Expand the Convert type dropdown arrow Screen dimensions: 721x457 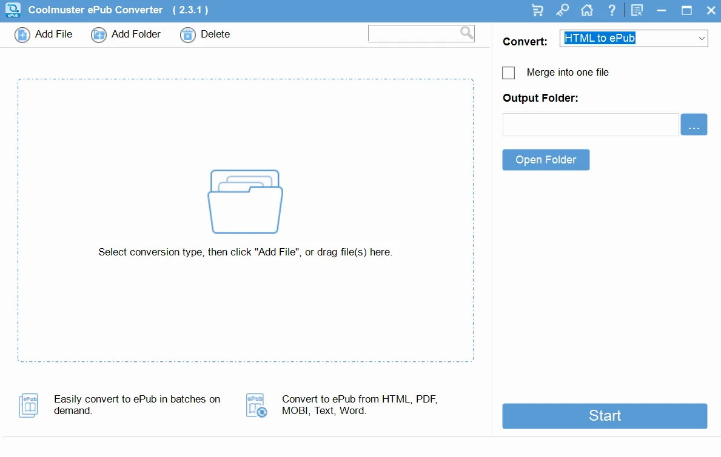[702, 38]
